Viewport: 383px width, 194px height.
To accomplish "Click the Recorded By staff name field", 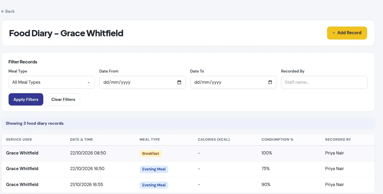I will (x=324, y=82).
